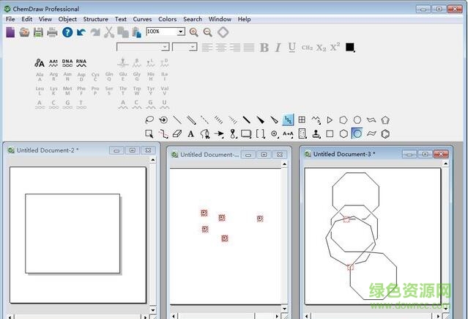This screenshot has width=468, height=319.
Task: Select the Text tool labeled A
Action: coord(191,133)
